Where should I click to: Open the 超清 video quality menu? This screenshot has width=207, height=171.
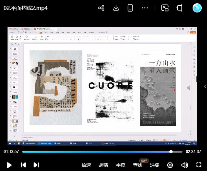coord(104,165)
